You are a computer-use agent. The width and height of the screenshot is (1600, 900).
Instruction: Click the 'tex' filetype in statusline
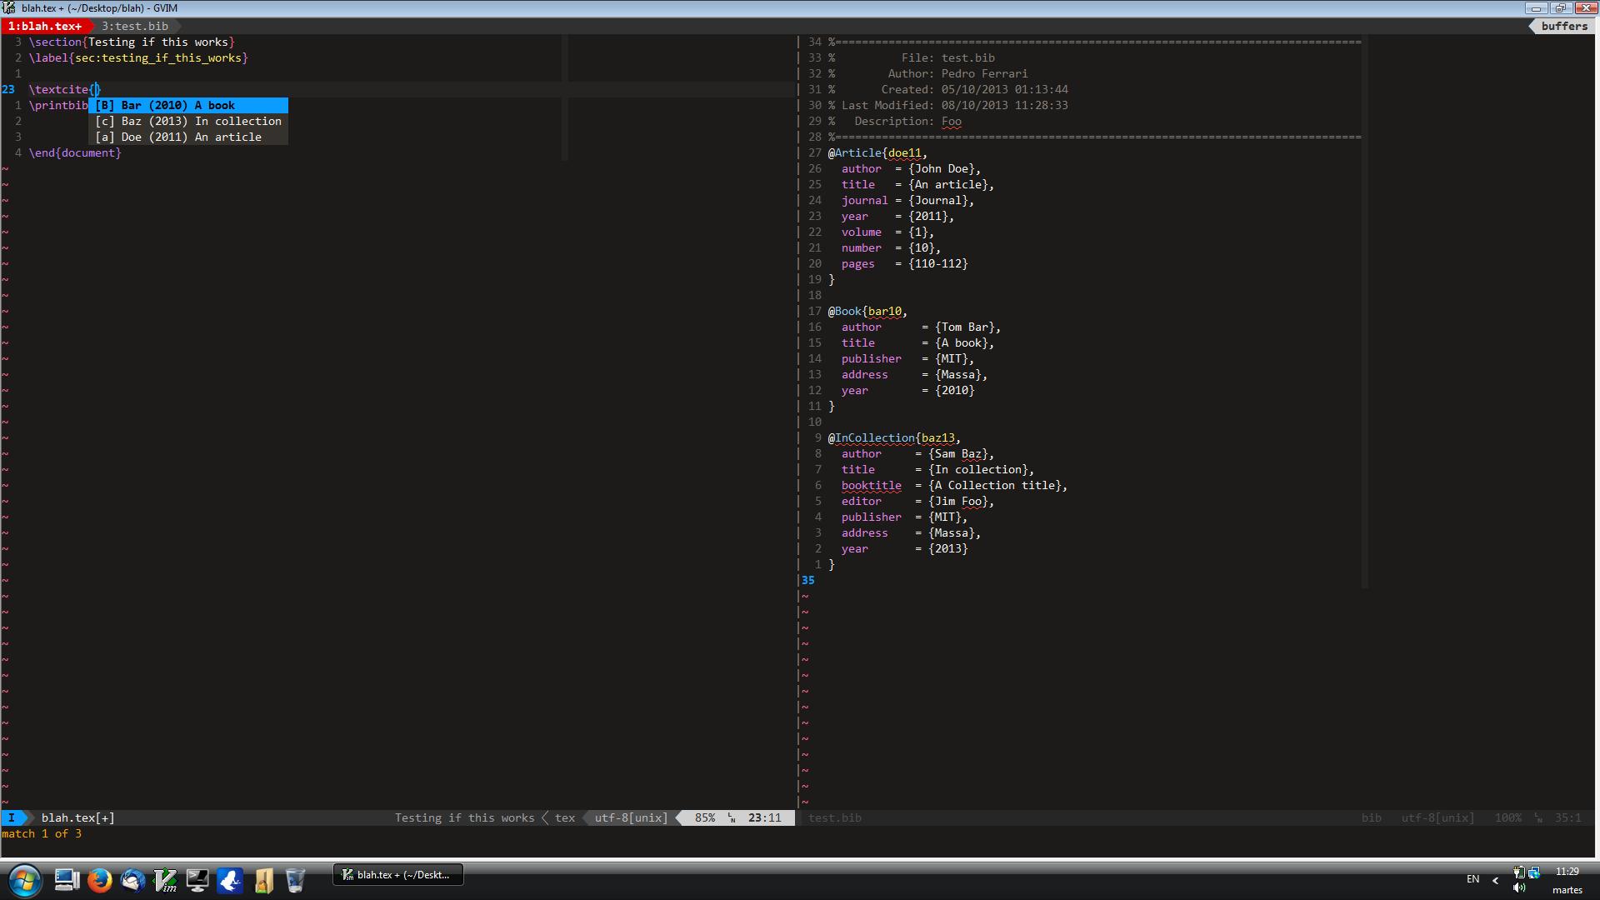565,817
